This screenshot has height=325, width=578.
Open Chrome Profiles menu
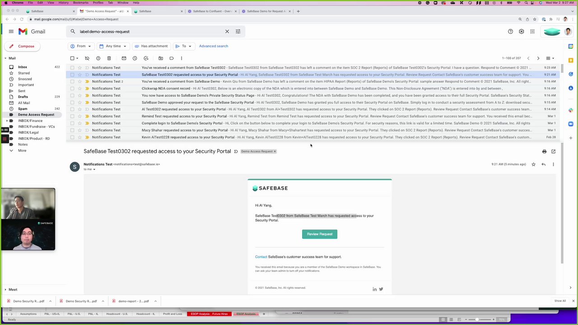(x=98, y=3)
